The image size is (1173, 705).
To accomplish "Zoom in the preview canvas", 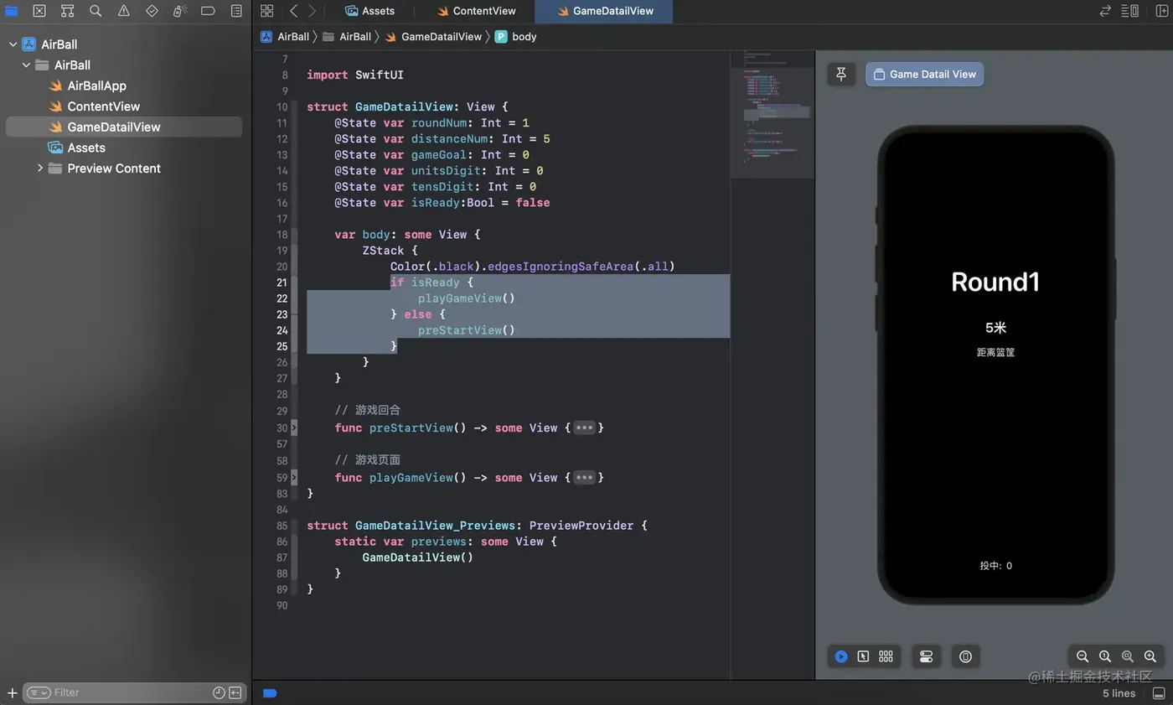I will (x=1150, y=656).
